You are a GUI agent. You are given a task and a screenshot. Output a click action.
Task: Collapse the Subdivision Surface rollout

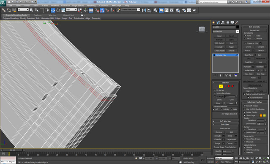click(255, 102)
